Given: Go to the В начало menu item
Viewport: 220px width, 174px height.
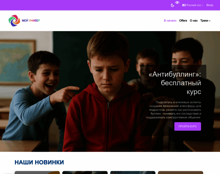Looking at the screenshot, I should (x=170, y=21).
